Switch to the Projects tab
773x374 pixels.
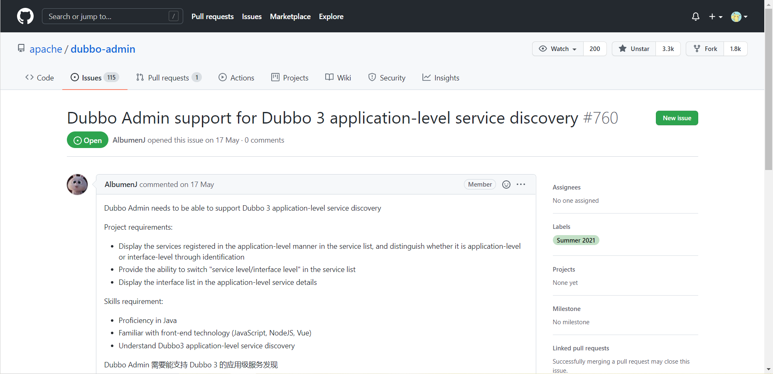point(290,78)
